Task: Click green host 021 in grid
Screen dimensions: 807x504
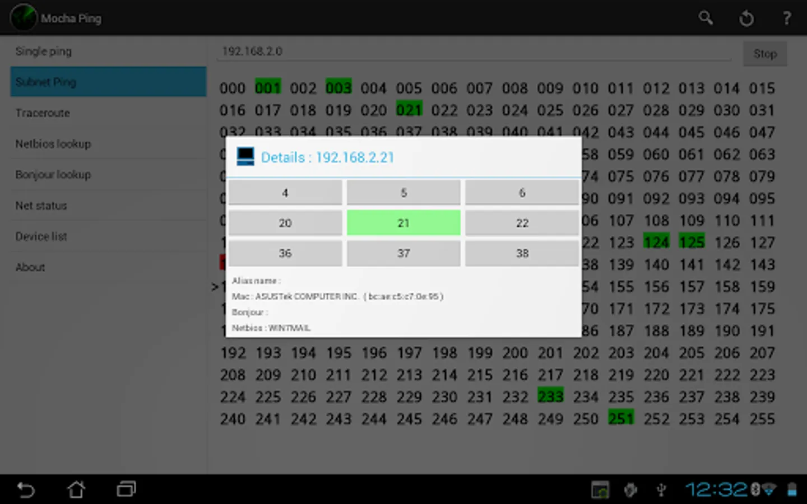Action: point(409,109)
